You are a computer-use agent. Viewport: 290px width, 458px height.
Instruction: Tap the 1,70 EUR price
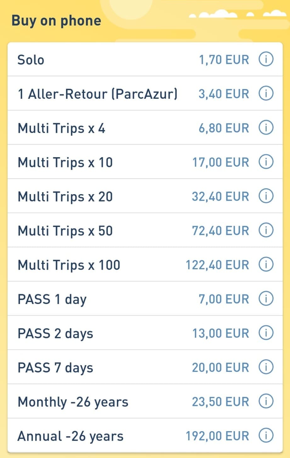[x=224, y=60]
